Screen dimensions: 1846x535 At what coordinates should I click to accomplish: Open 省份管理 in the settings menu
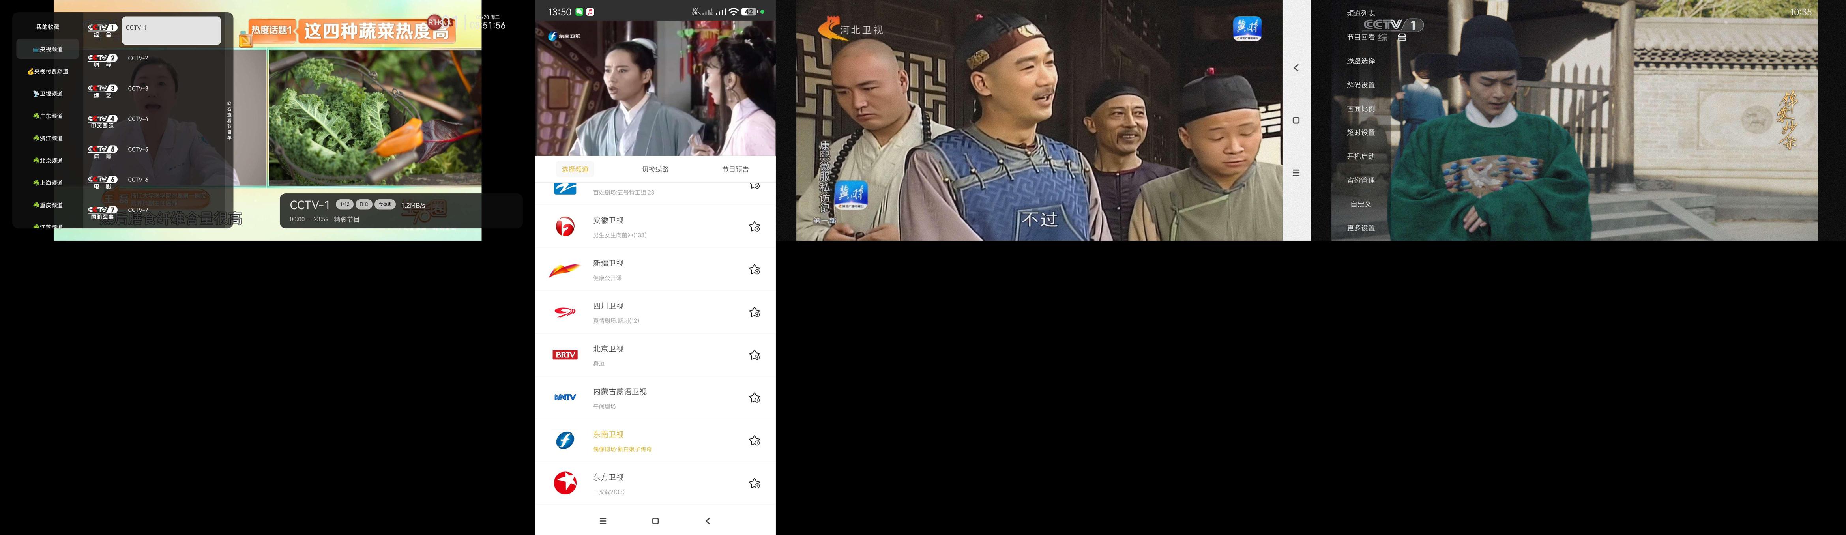point(1361,180)
